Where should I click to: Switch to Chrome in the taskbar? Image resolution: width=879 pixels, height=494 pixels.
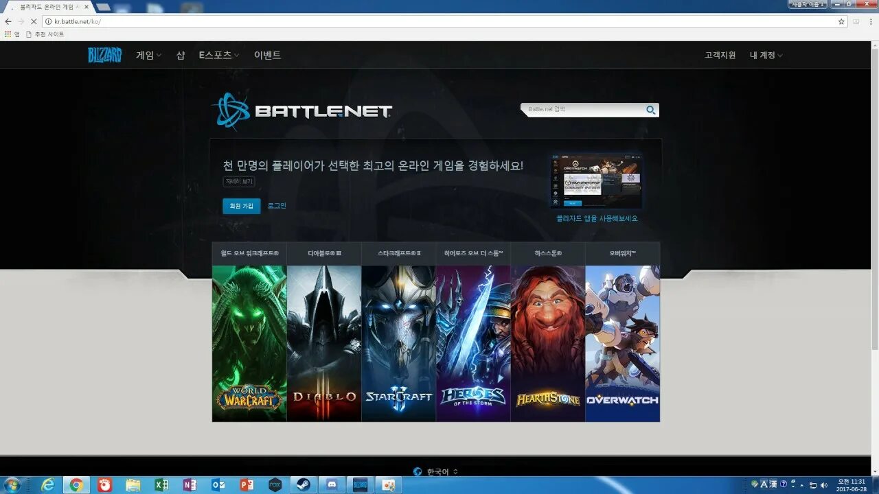[76, 485]
